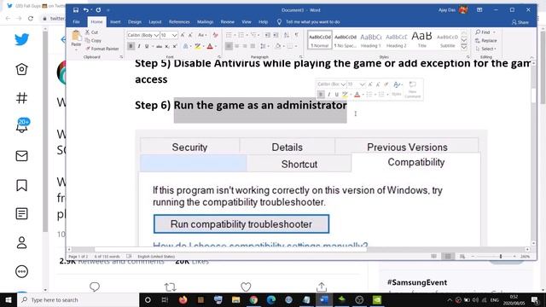Justify text in the Paragraph group

click(x=253, y=46)
